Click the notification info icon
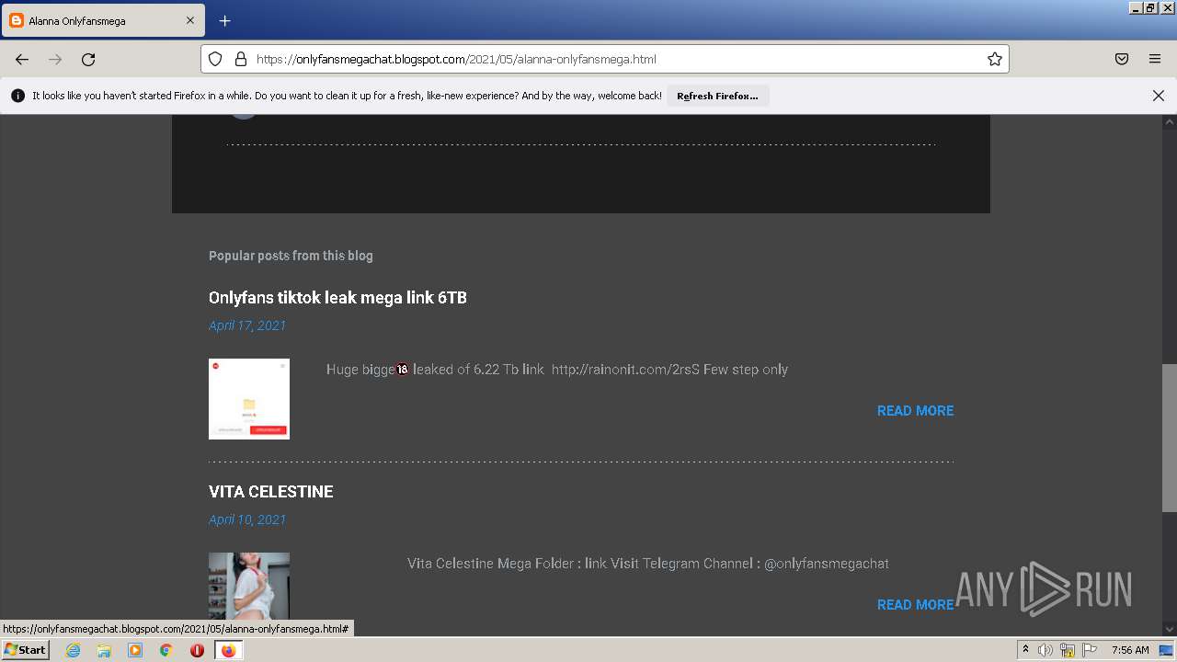 (17, 96)
